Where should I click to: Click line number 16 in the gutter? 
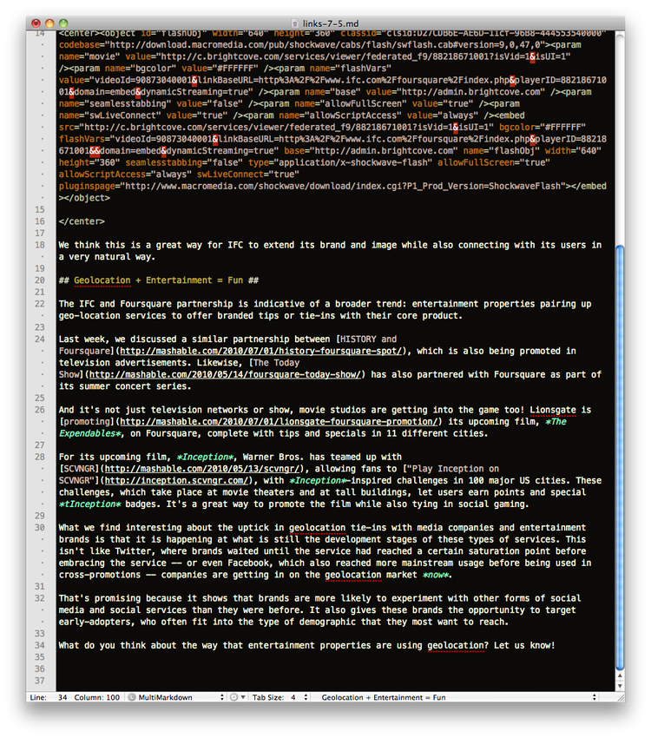click(x=40, y=221)
